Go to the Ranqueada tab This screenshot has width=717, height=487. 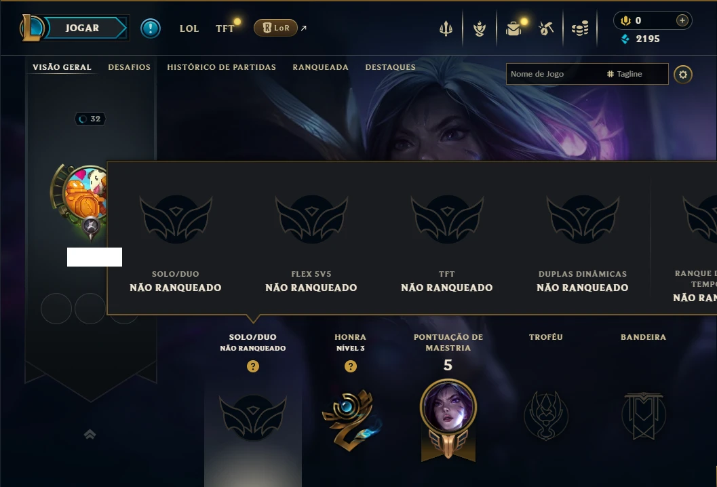click(320, 67)
